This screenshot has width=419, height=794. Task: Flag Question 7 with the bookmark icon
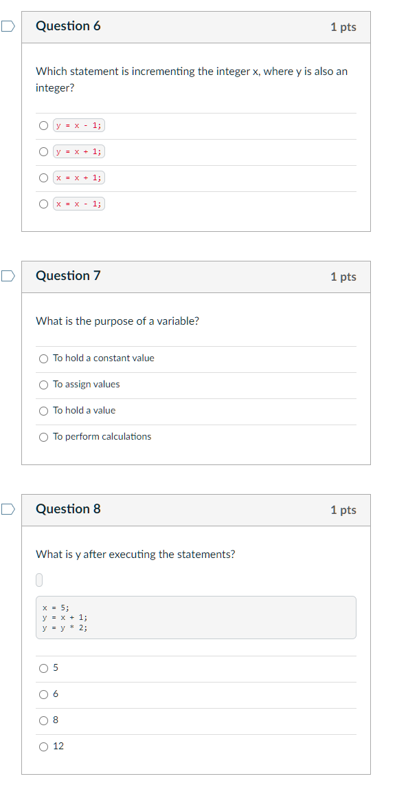8,275
